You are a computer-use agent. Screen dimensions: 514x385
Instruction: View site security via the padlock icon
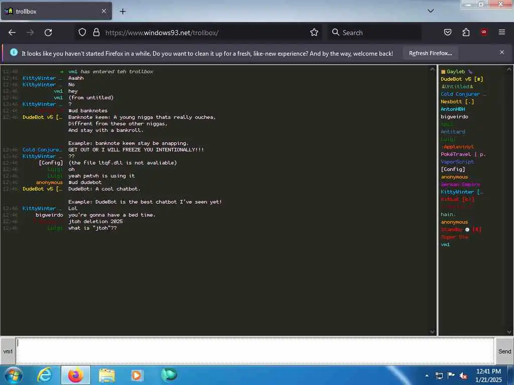[x=96, y=33]
